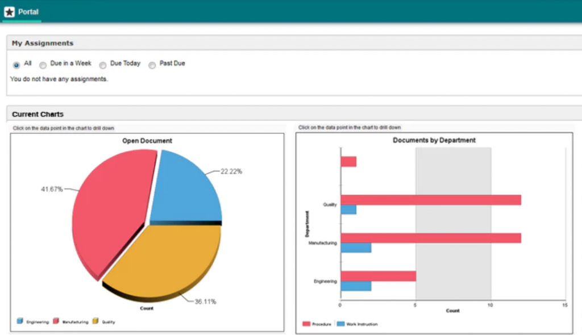Screen dimensions: 582x335
Task: Choose the Due in a Week filter
Action: (43, 65)
